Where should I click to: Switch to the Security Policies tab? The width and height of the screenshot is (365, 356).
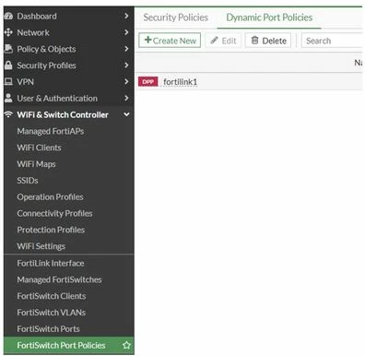point(176,18)
